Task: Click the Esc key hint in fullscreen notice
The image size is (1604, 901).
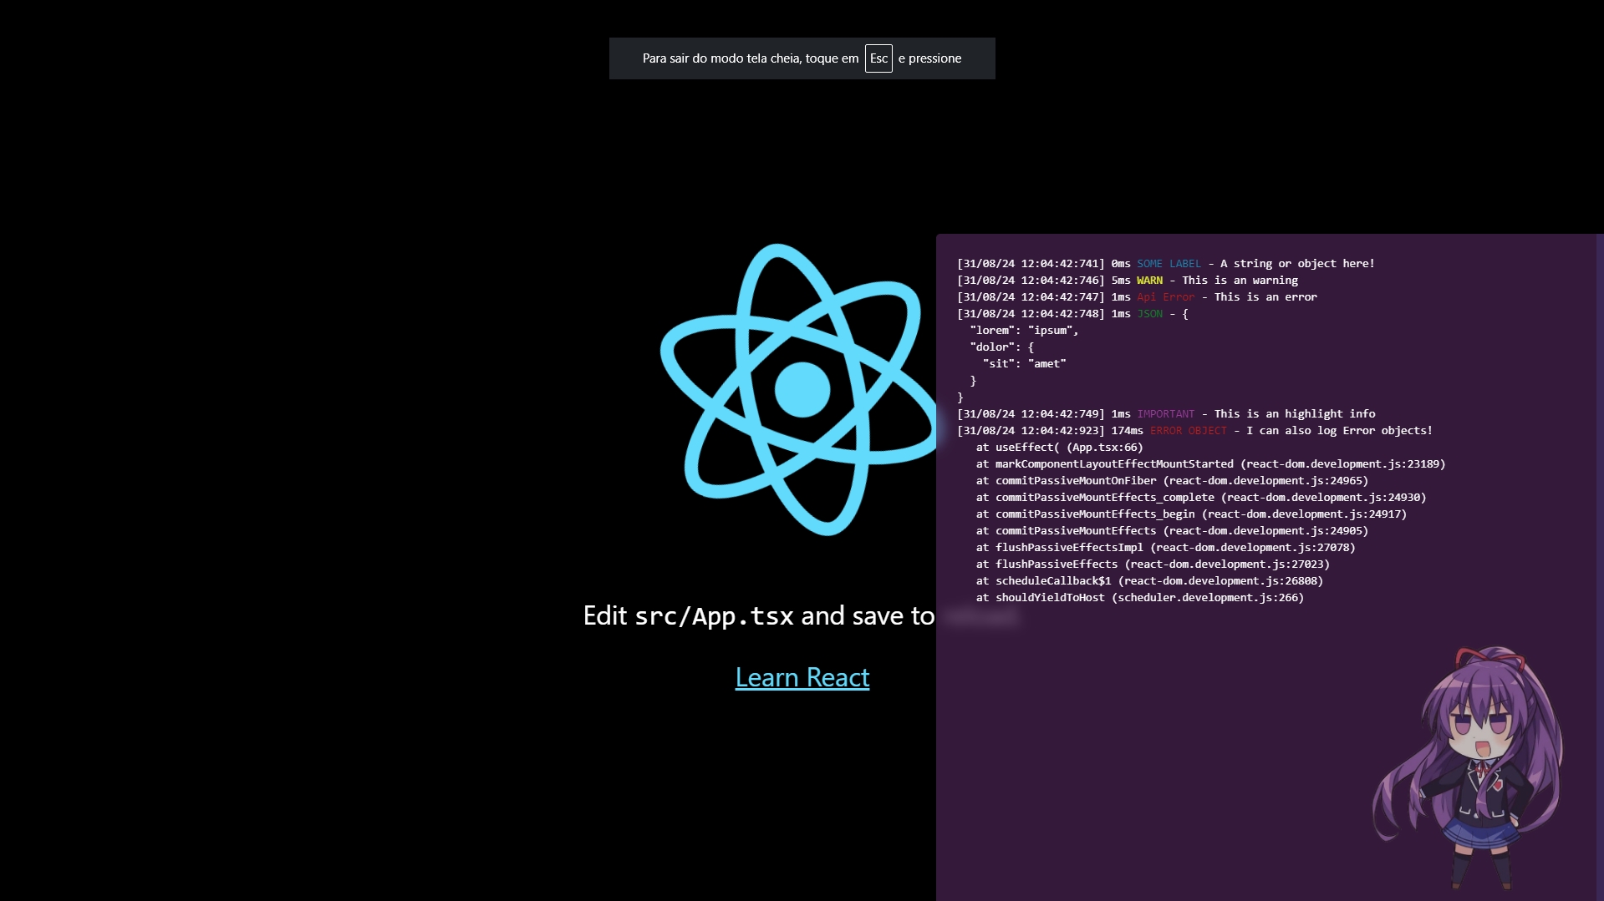Action: (x=878, y=58)
